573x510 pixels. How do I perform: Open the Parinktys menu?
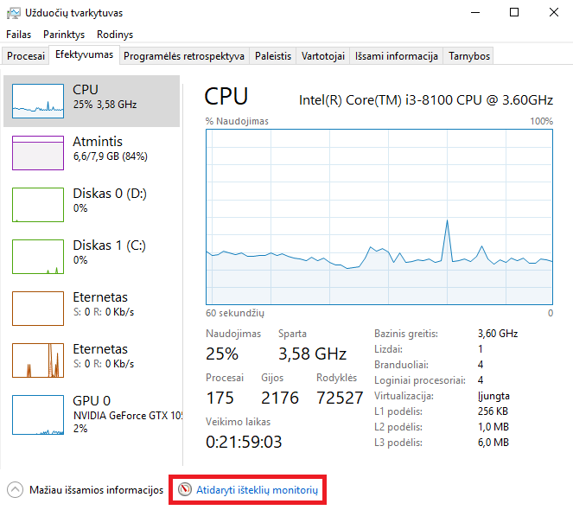coord(64,35)
